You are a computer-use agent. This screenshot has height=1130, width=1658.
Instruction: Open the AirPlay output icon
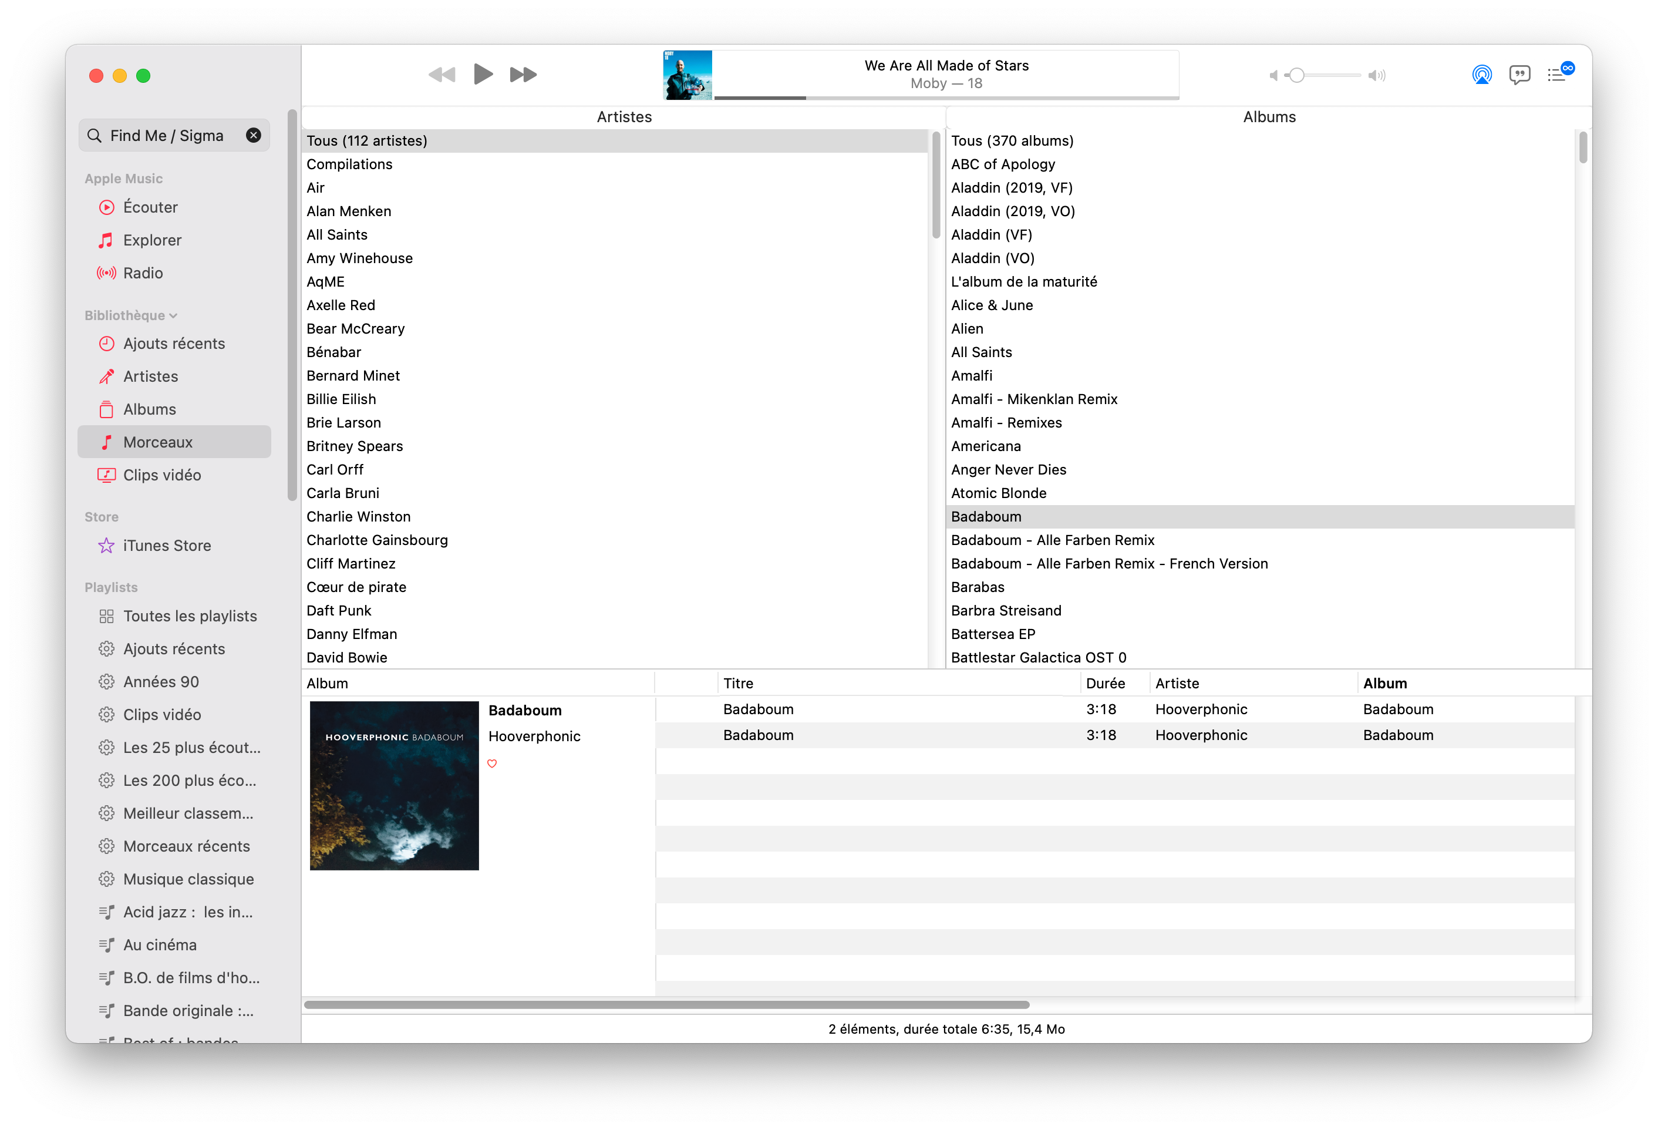coord(1482,75)
